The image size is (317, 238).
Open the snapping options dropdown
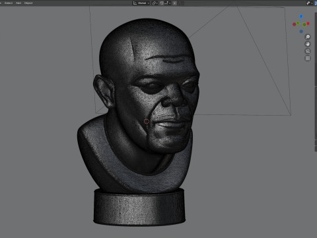(167, 3)
